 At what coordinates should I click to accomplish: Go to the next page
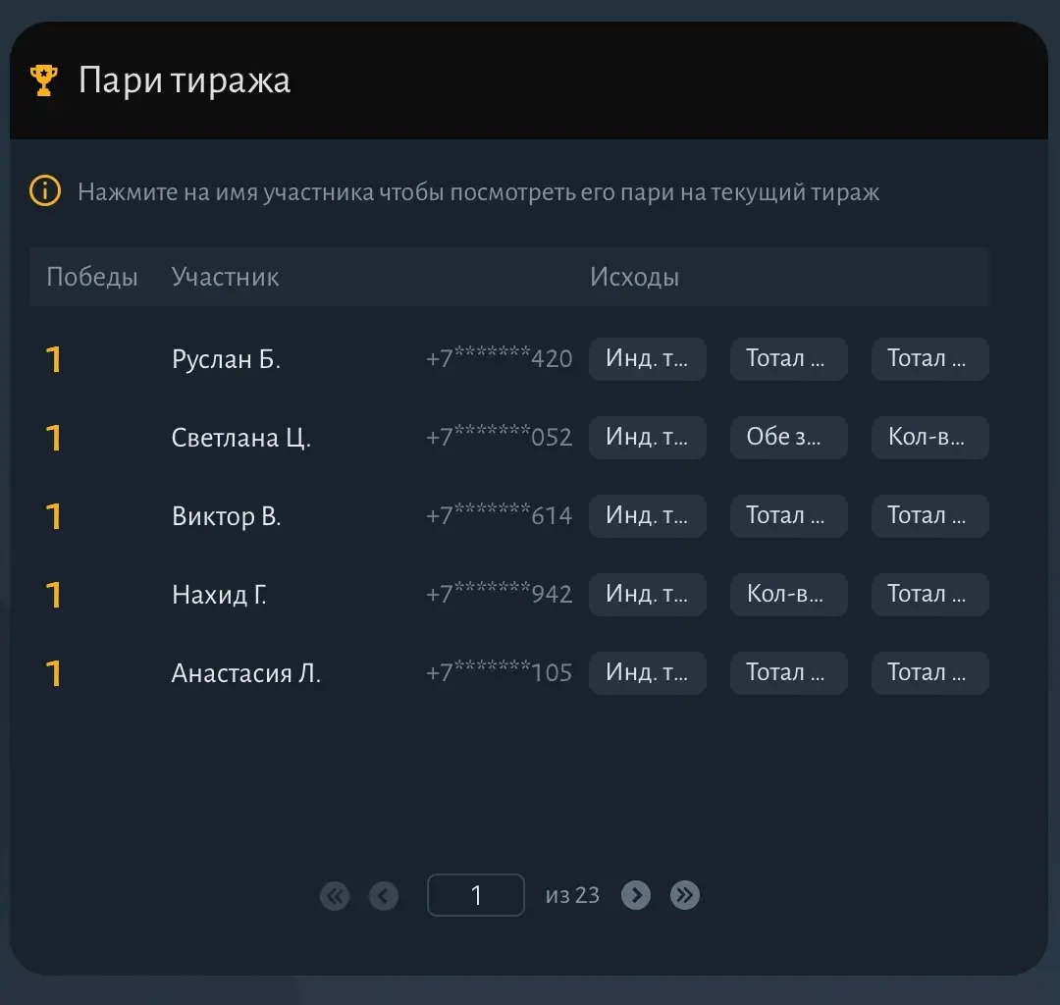click(636, 895)
